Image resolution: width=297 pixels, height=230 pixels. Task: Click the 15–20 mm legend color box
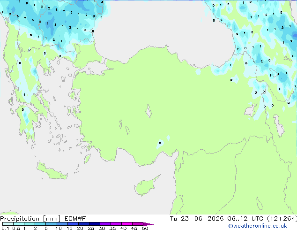pyautogui.click(x=73, y=224)
